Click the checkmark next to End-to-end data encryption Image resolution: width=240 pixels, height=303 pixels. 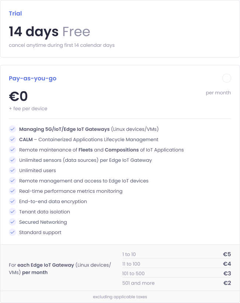click(x=12, y=201)
